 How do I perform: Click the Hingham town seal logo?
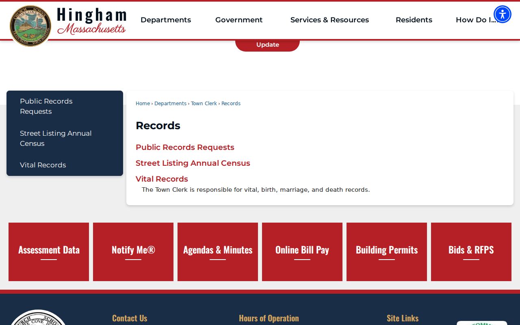[30, 26]
